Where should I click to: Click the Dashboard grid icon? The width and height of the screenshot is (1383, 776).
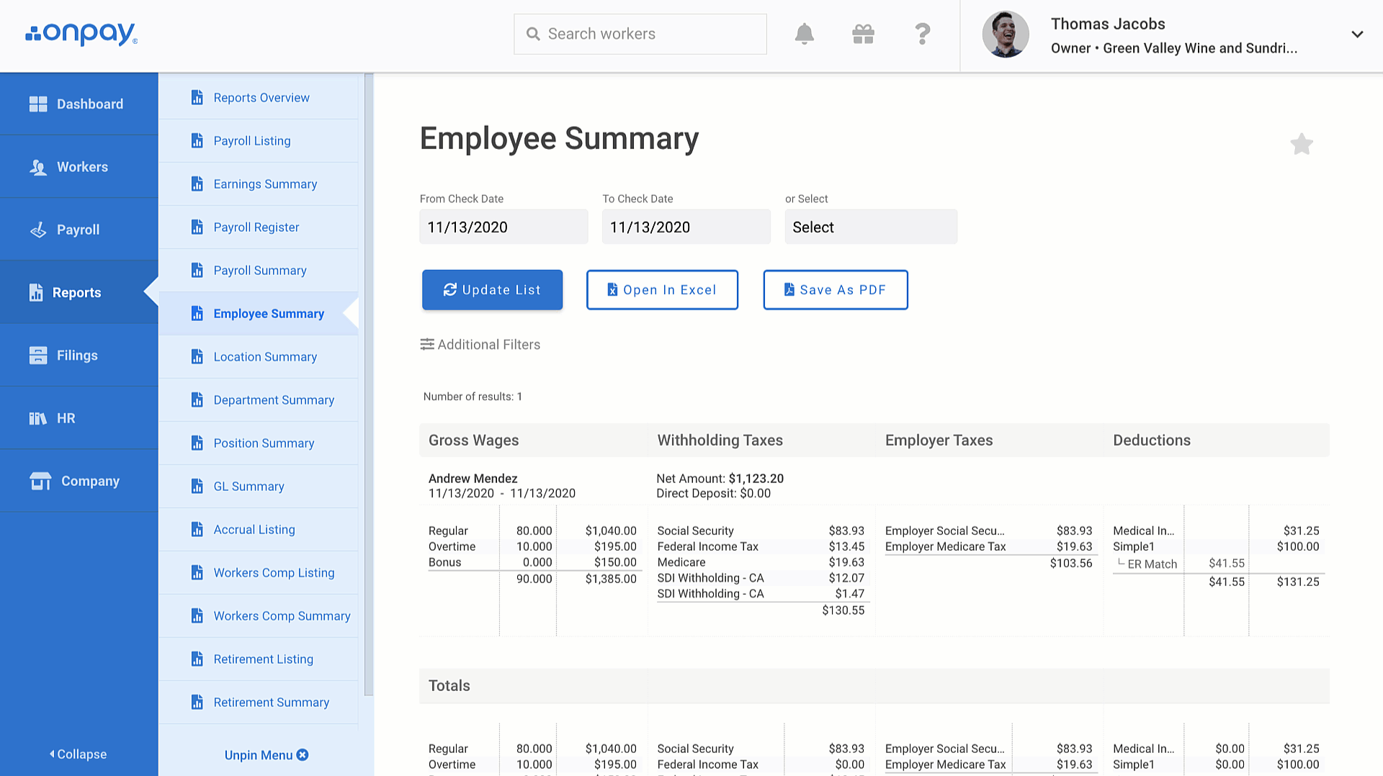tap(38, 104)
